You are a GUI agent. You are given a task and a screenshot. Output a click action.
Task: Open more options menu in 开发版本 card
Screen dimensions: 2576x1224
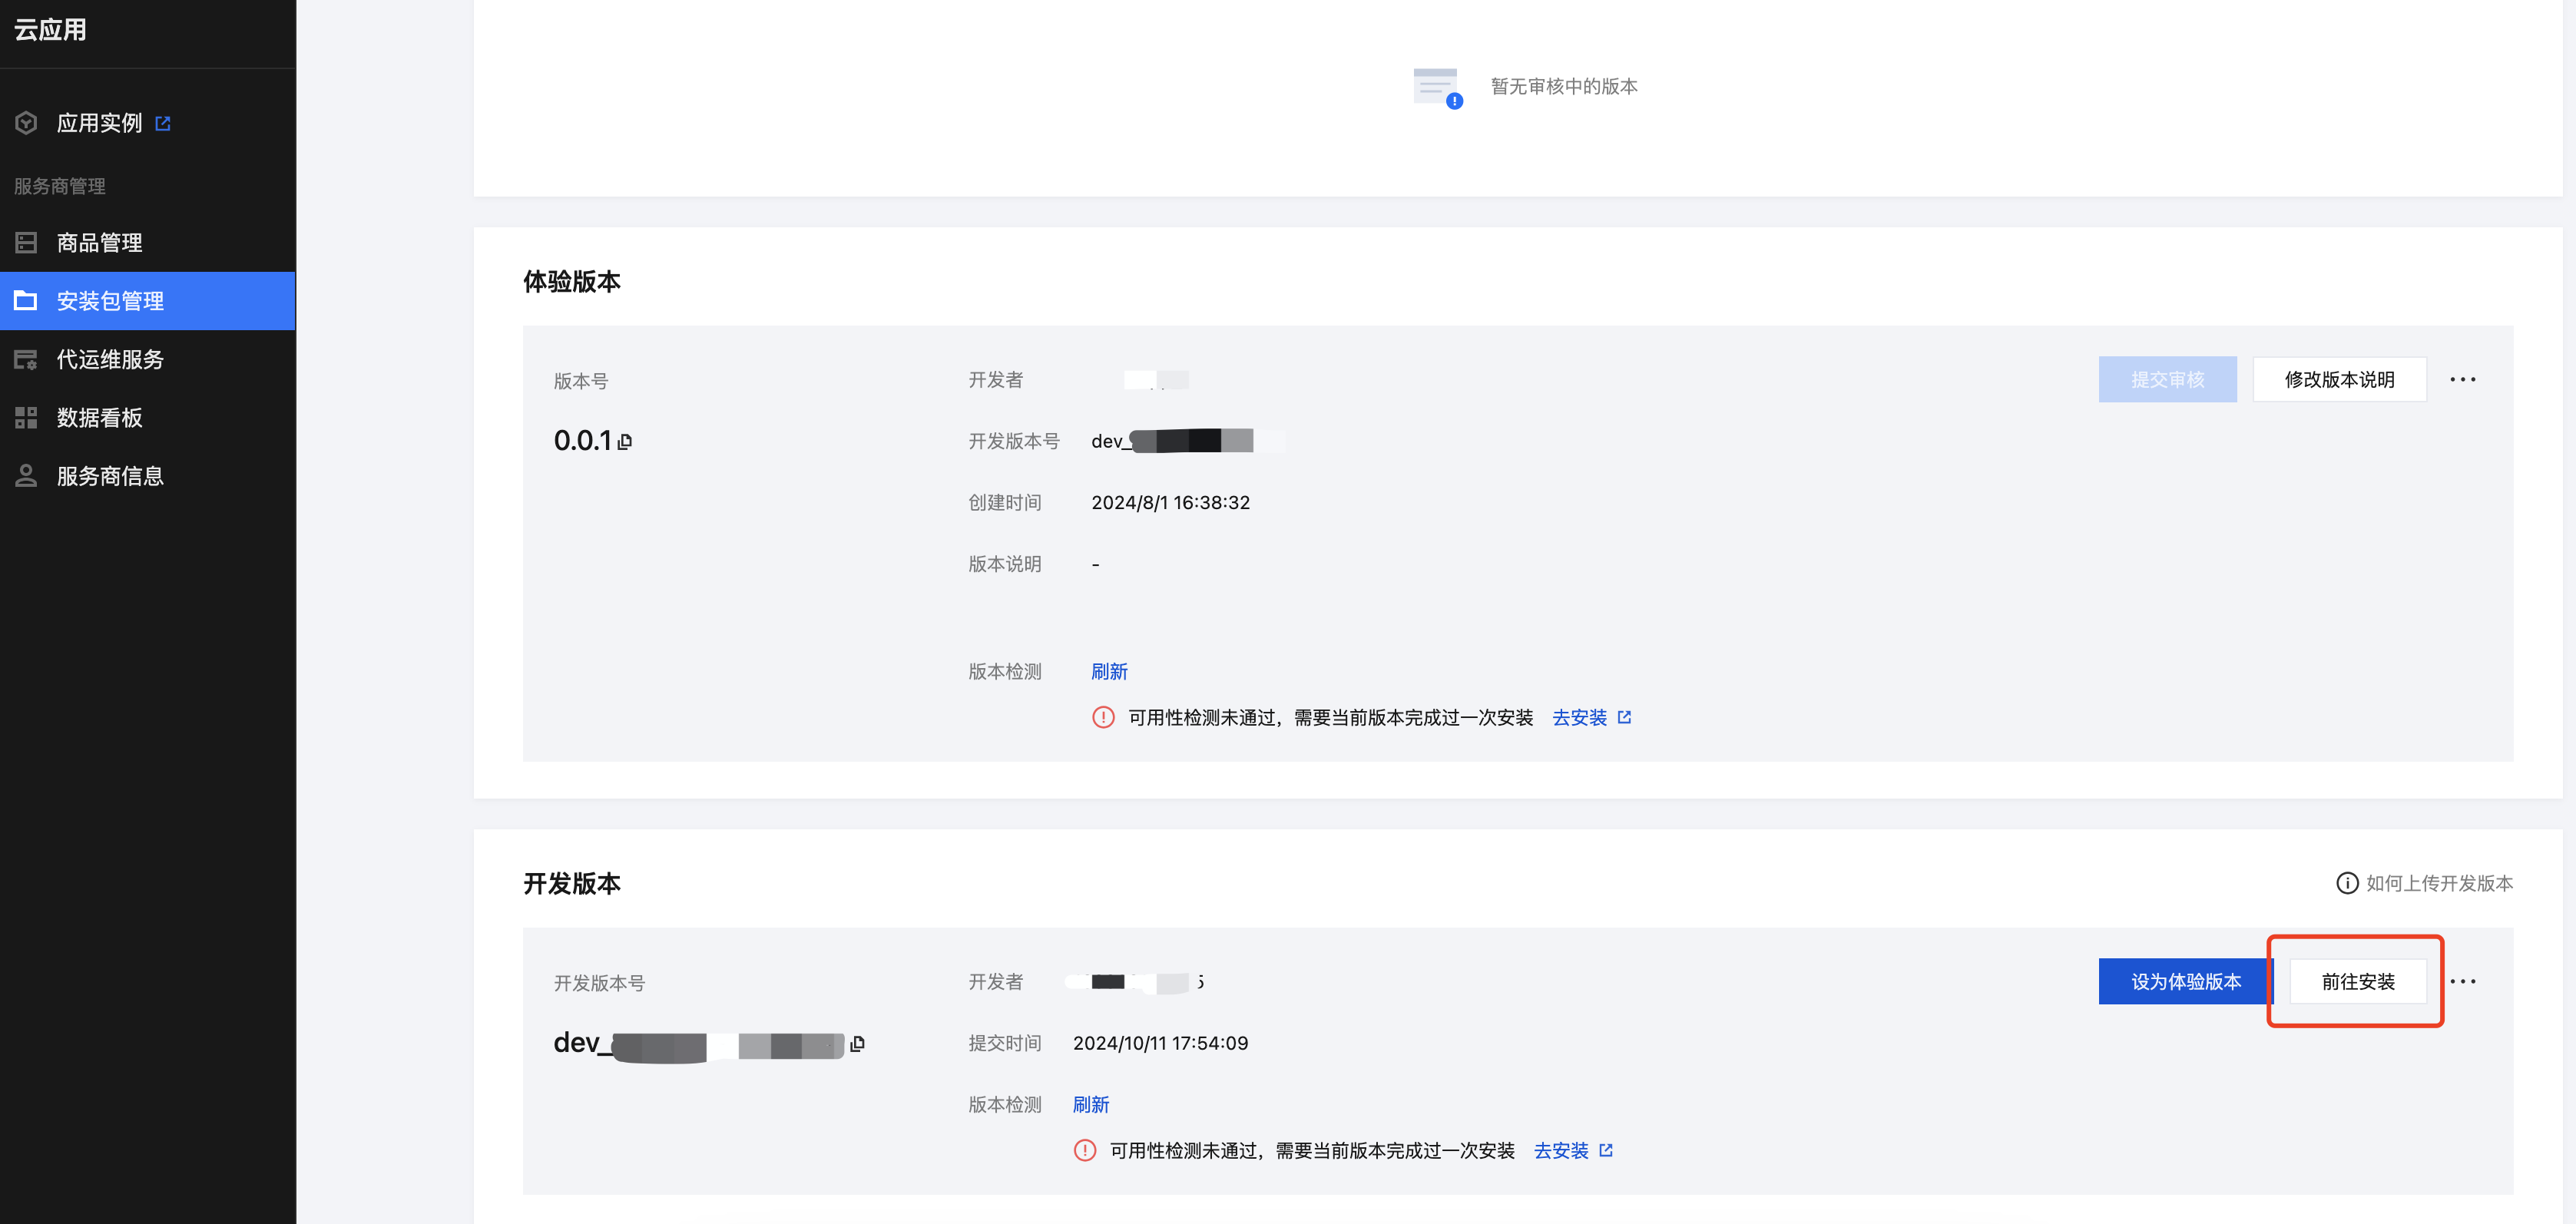[2462, 982]
